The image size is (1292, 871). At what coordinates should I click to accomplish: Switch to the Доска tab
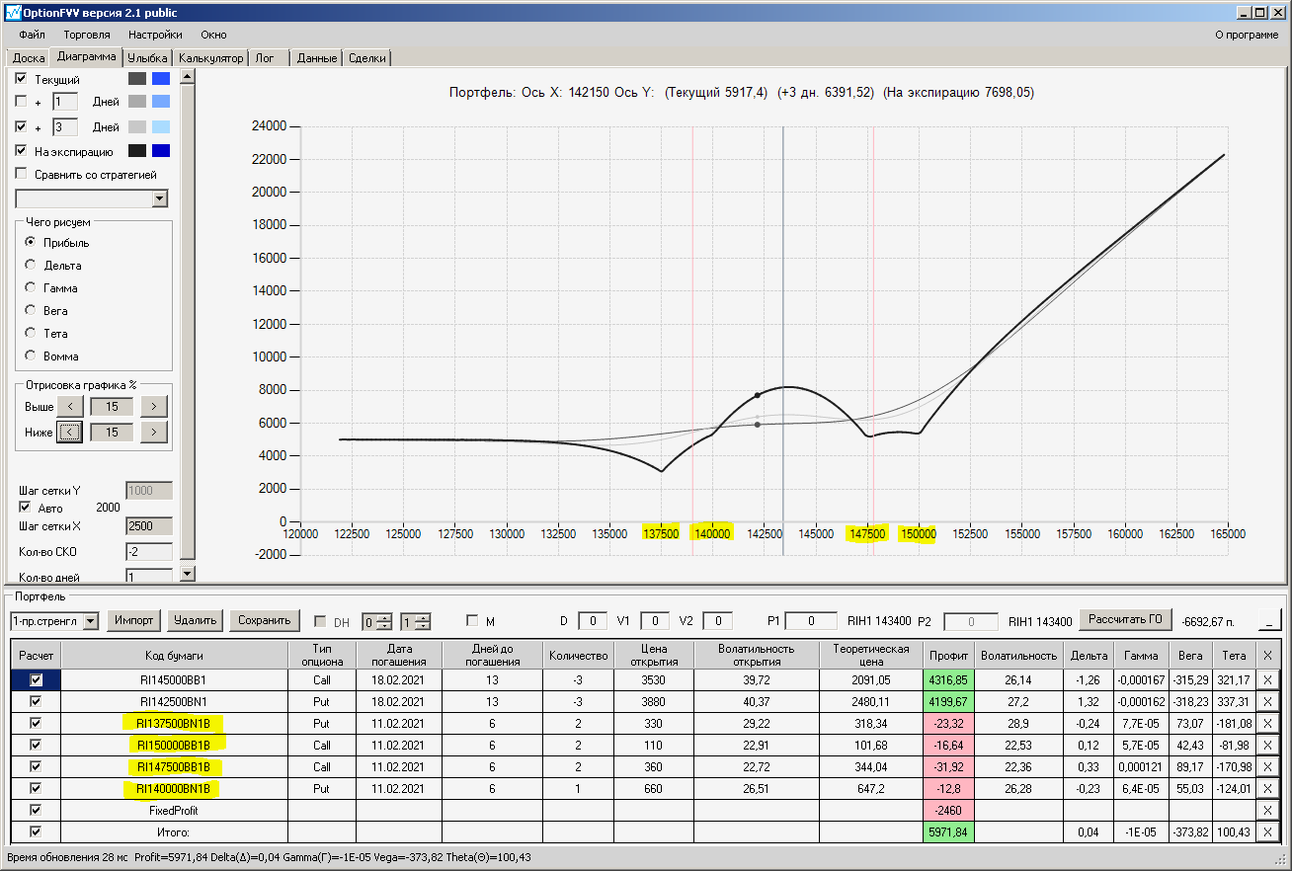(29, 58)
